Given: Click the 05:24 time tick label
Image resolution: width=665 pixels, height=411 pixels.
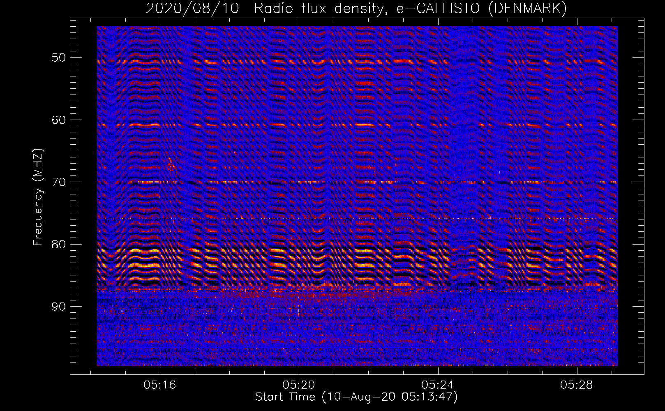Looking at the screenshot, I should [438, 385].
